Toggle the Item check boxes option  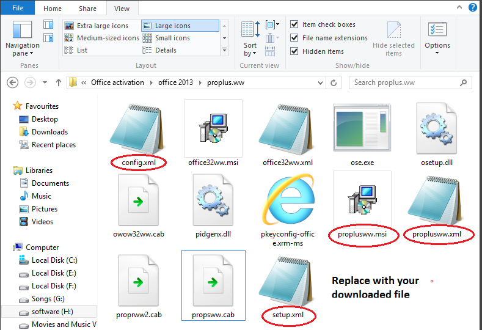coord(294,24)
